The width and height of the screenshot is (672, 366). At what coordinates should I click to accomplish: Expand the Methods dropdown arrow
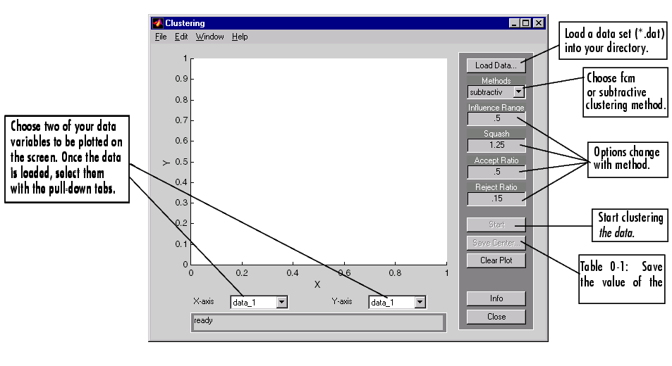coord(518,91)
